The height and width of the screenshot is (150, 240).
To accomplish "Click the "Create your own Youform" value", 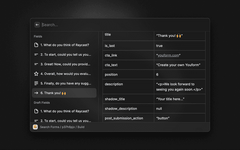I will 178,65.
